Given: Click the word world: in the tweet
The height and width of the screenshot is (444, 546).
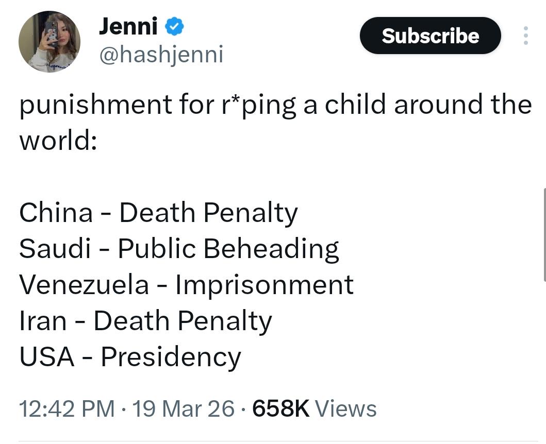Looking at the screenshot, I should 58,140.
